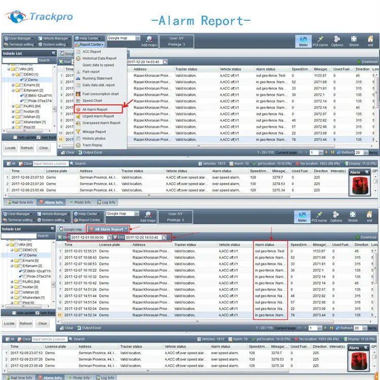
Task: Open the Google map dropdown in lower toolbar
Action: click(x=137, y=214)
